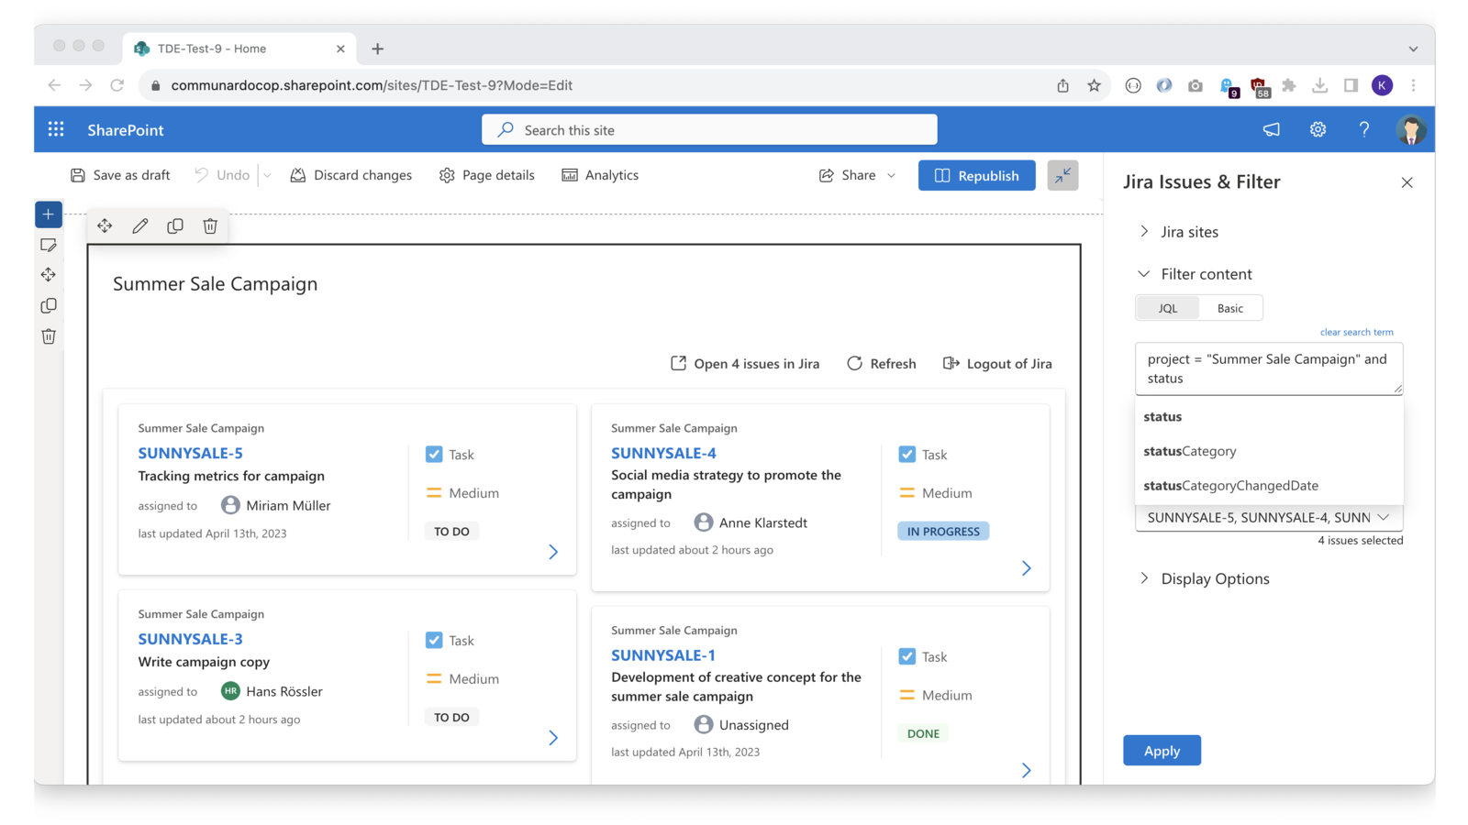
Task: Switch filter mode to Basic
Action: click(1229, 308)
